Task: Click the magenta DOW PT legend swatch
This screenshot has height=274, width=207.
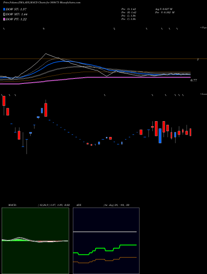Action: (5, 20)
